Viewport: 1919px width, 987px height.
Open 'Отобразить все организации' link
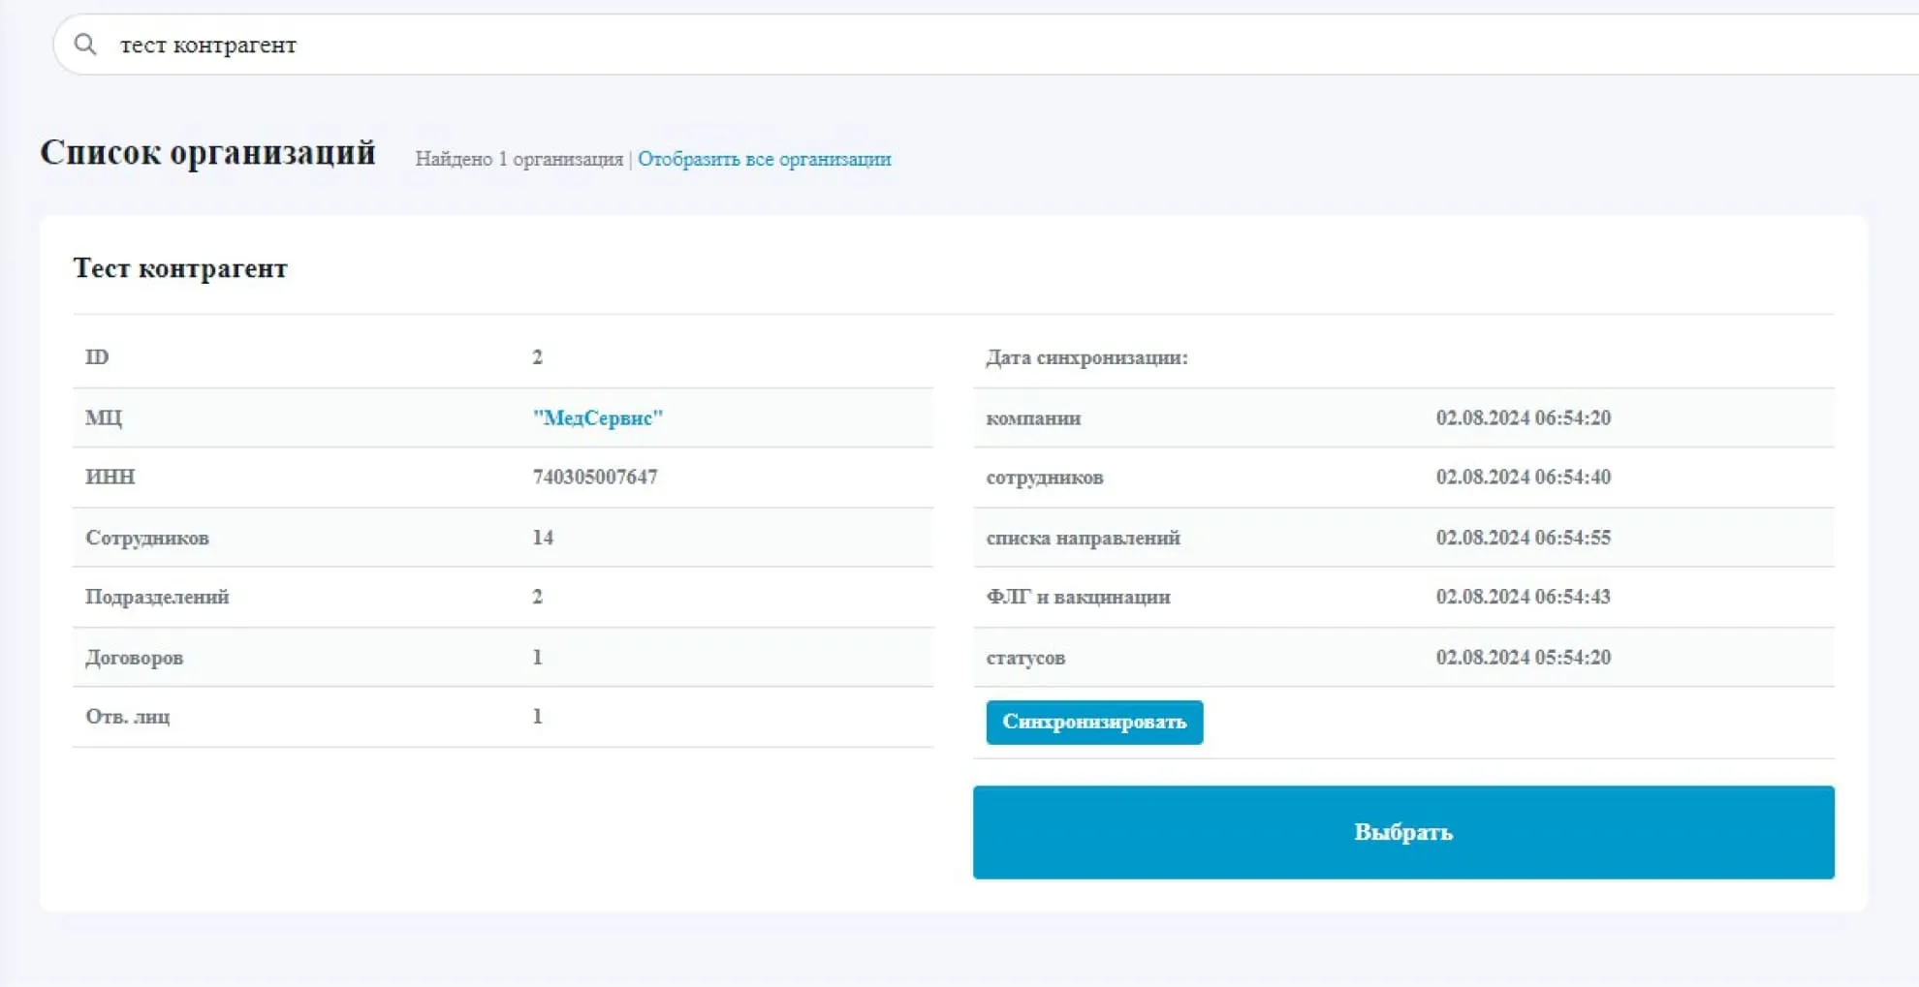(764, 159)
